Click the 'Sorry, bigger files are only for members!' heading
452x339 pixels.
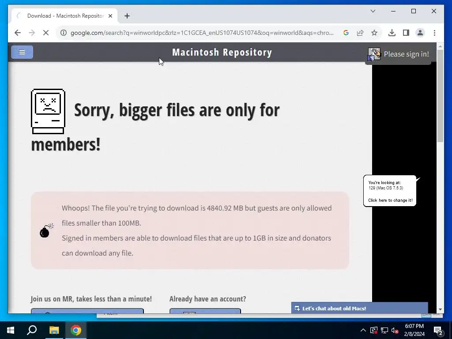pos(156,127)
